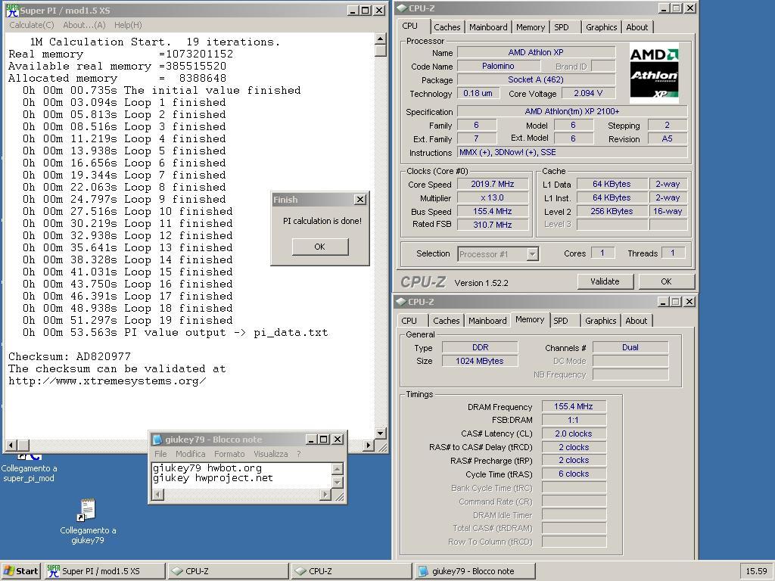Switch to Mainboard tab in top CPU-Z
775x581 pixels.
pos(488,27)
